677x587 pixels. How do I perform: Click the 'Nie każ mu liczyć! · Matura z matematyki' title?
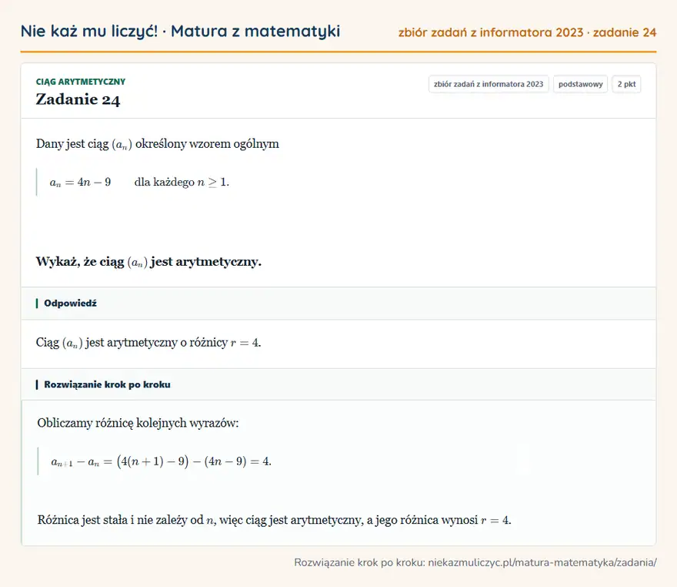coord(180,32)
